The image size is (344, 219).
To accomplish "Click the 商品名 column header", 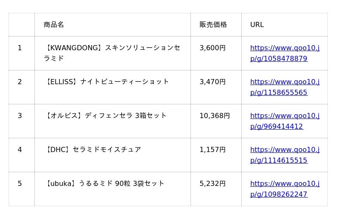I will (x=54, y=24).
